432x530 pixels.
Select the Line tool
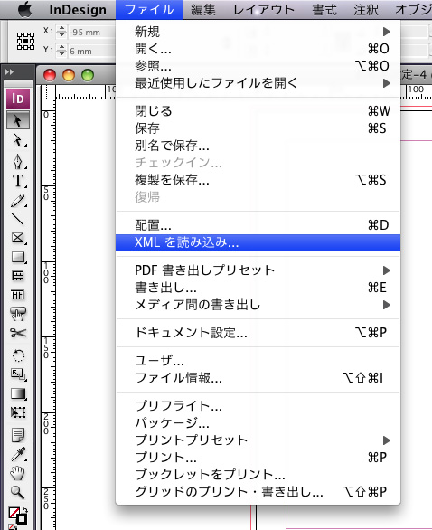tap(18, 219)
